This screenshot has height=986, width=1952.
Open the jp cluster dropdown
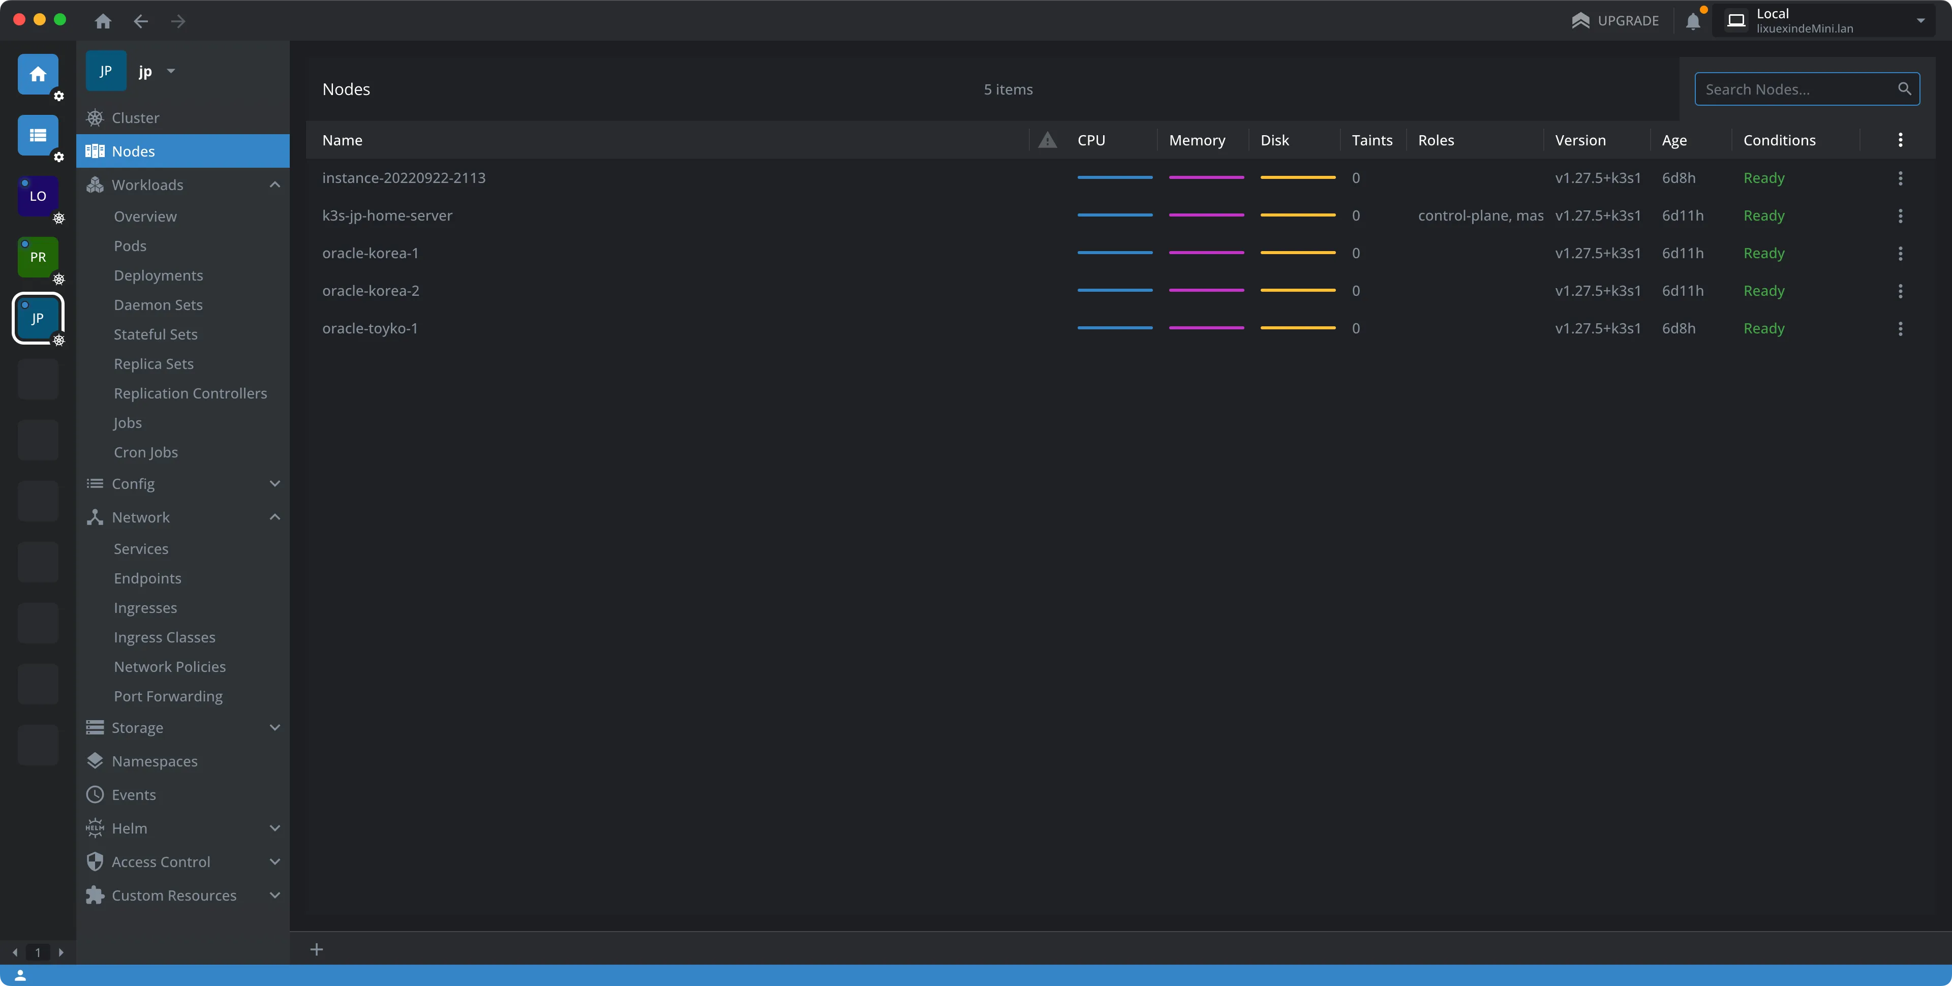(x=170, y=71)
